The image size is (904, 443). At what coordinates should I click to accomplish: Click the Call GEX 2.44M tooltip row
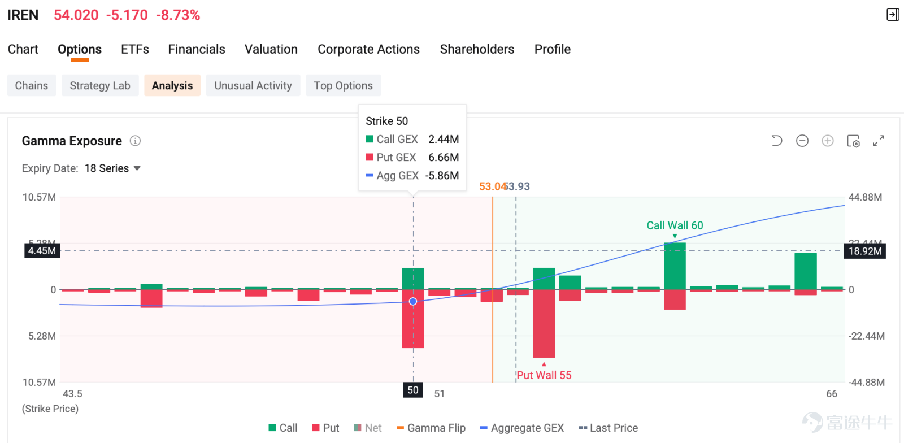click(x=412, y=139)
